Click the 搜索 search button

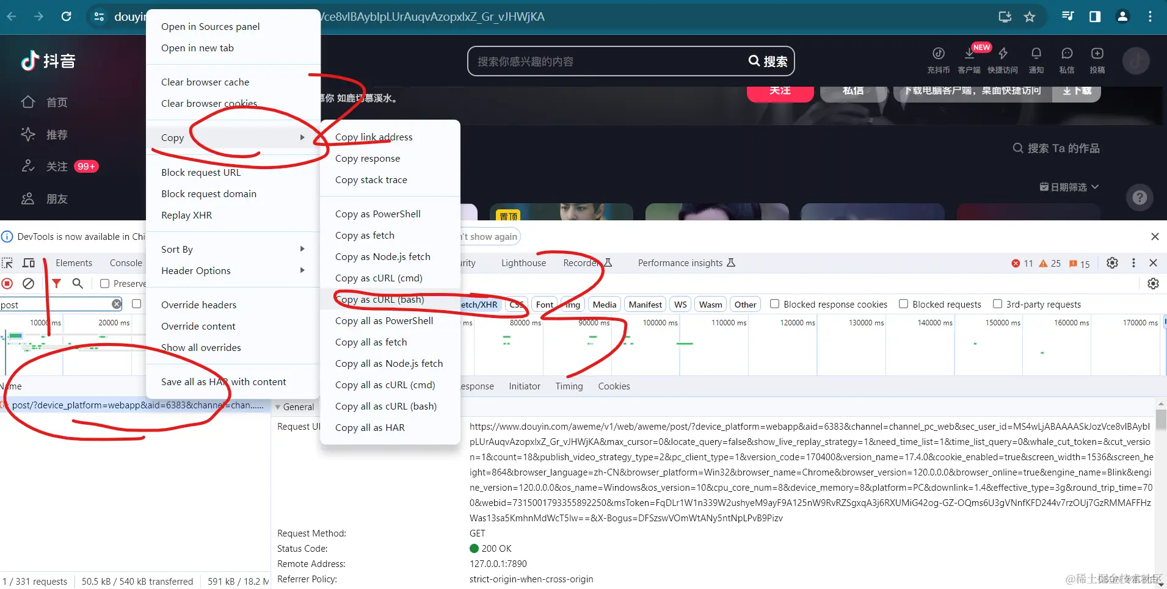pyautogui.click(x=768, y=61)
